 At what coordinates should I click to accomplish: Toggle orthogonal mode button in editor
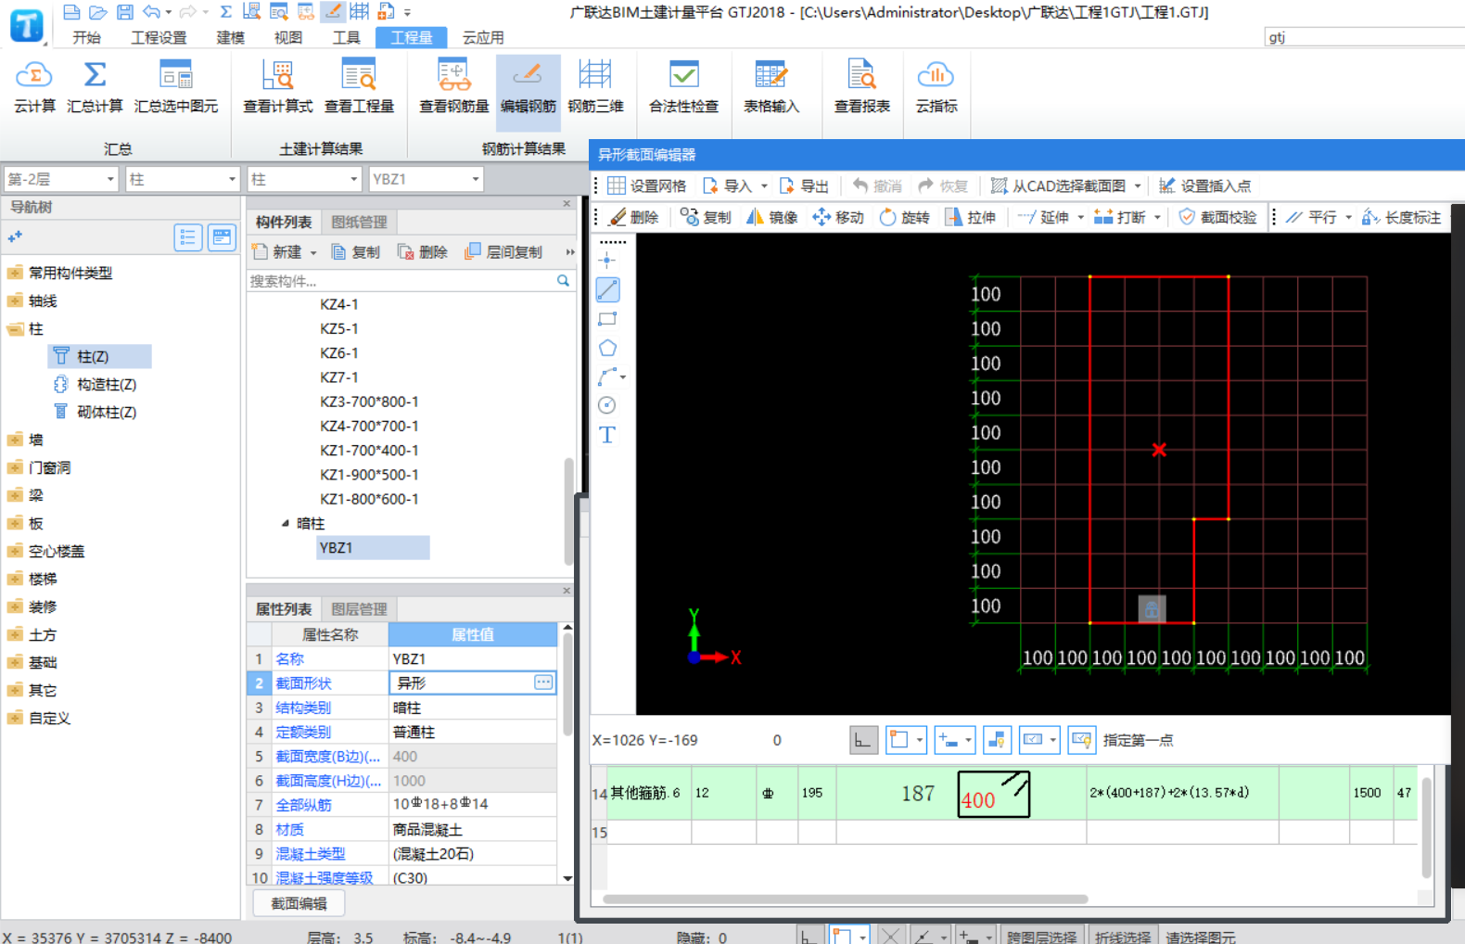coord(863,740)
